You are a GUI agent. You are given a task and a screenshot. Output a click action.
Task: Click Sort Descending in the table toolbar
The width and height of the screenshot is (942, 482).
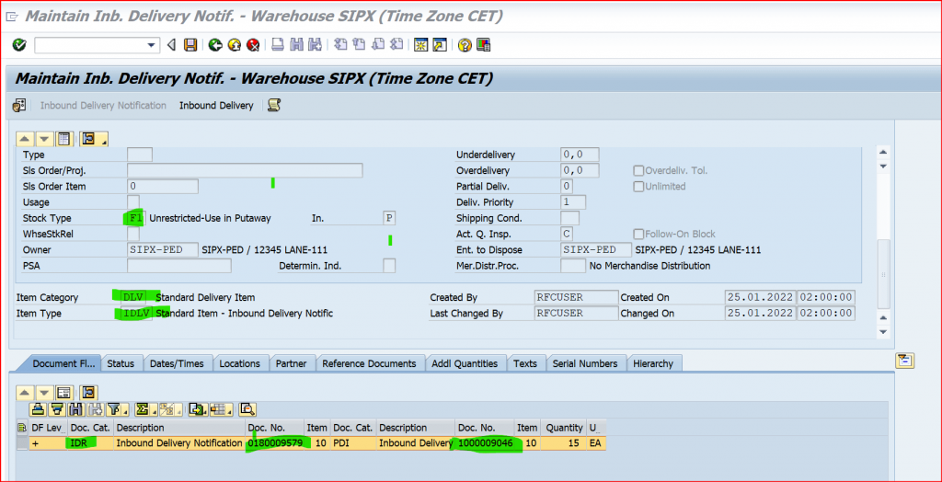click(x=57, y=410)
